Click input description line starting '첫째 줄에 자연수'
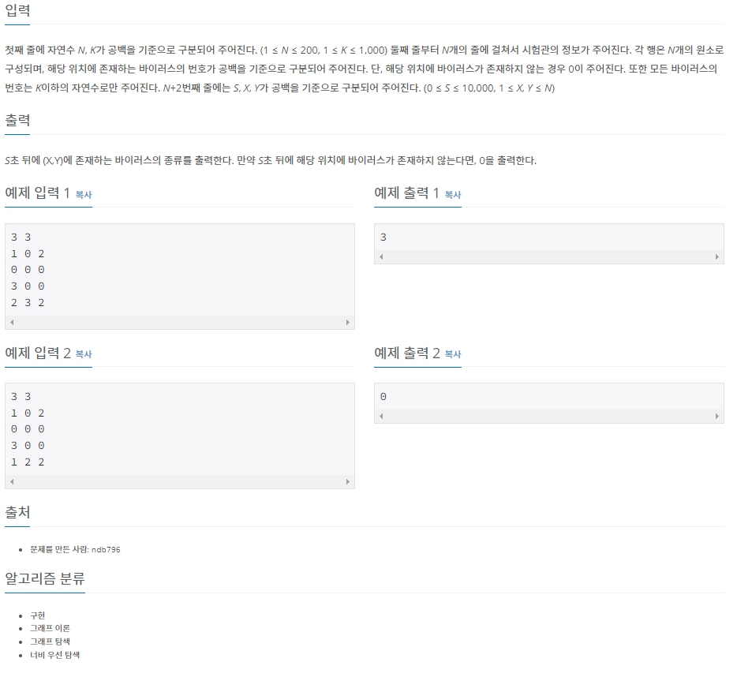This screenshot has height=677, width=752. point(365,50)
